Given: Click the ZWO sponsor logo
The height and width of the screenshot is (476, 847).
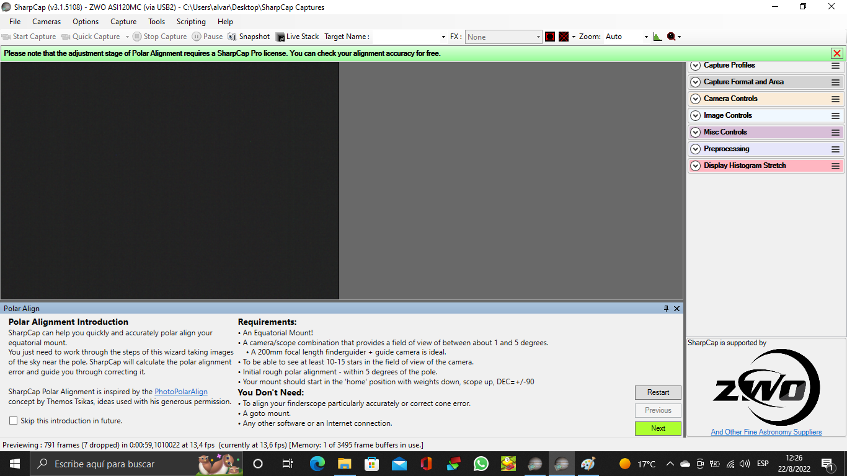Looking at the screenshot, I should point(766,387).
